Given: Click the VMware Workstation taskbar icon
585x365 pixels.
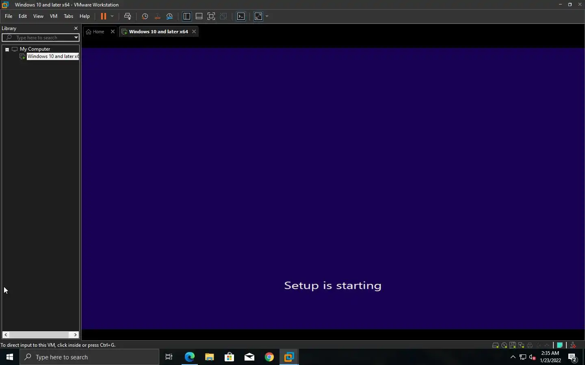Looking at the screenshot, I should pos(289,357).
